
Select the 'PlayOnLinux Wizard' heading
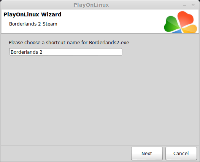[x=32, y=14]
